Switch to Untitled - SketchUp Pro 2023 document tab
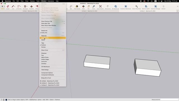 coord(30,11)
